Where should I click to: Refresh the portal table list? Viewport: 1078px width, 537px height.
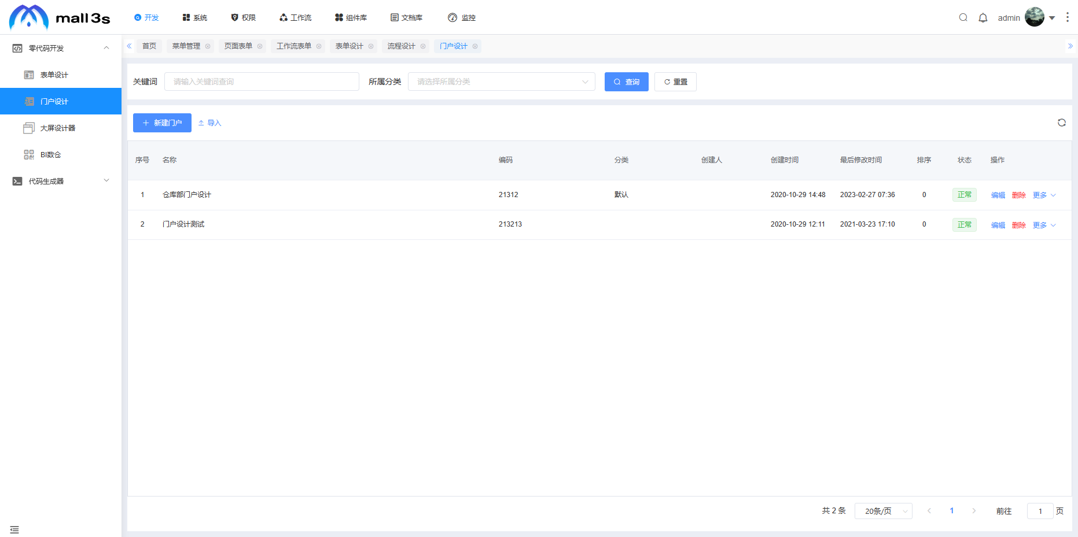pyautogui.click(x=1062, y=123)
